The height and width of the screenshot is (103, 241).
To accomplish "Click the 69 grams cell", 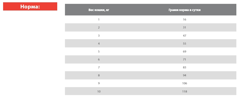I will click(x=184, y=51).
